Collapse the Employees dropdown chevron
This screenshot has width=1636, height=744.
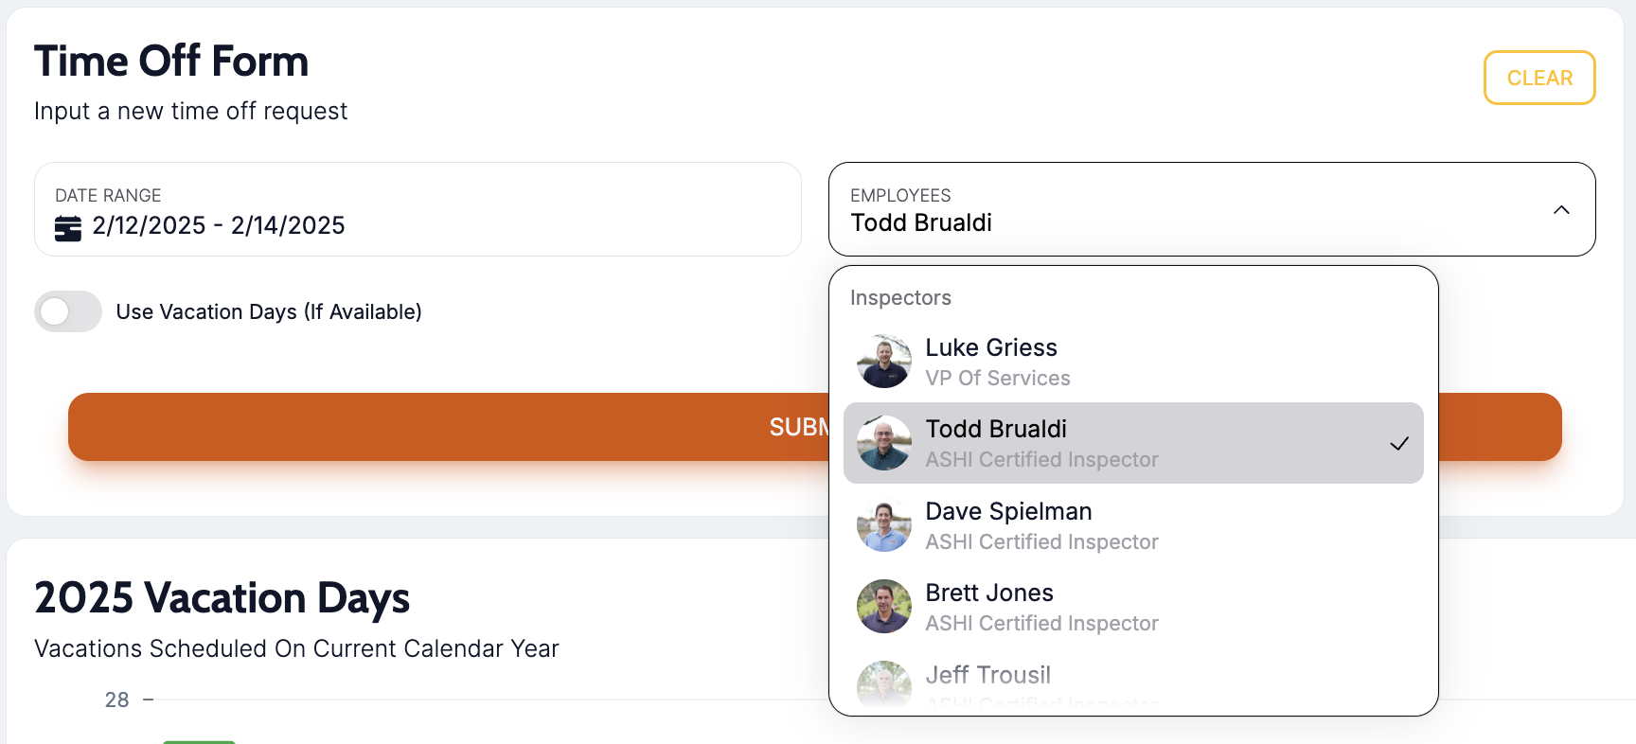[x=1561, y=210]
